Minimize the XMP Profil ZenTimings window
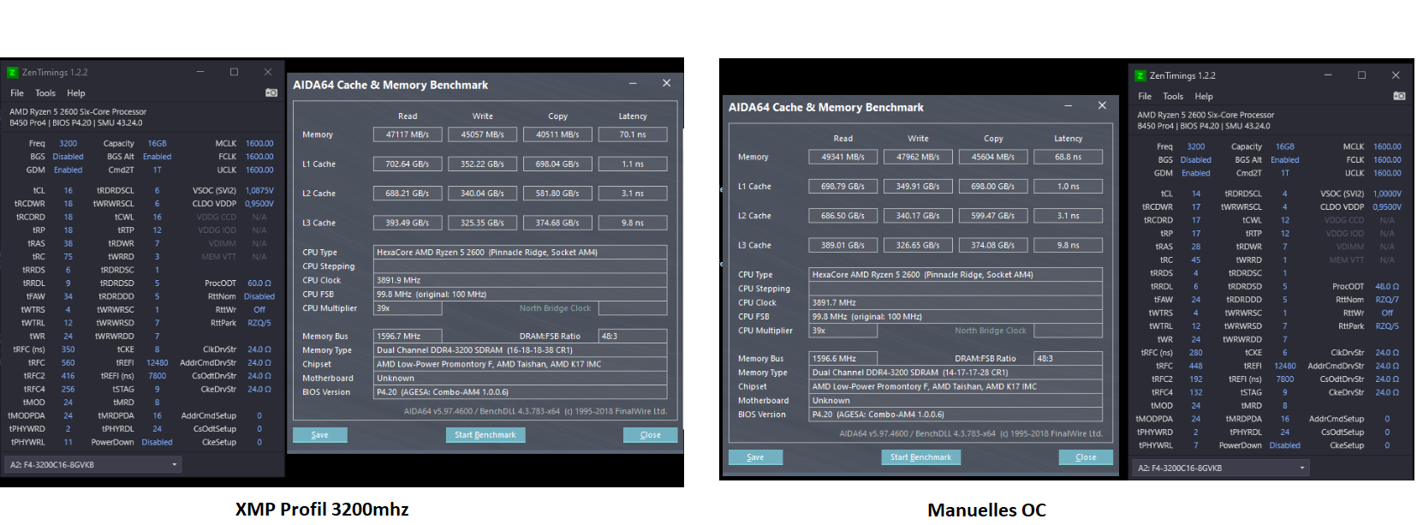The width and height of the screenshot is (1417, 525). 199,72
